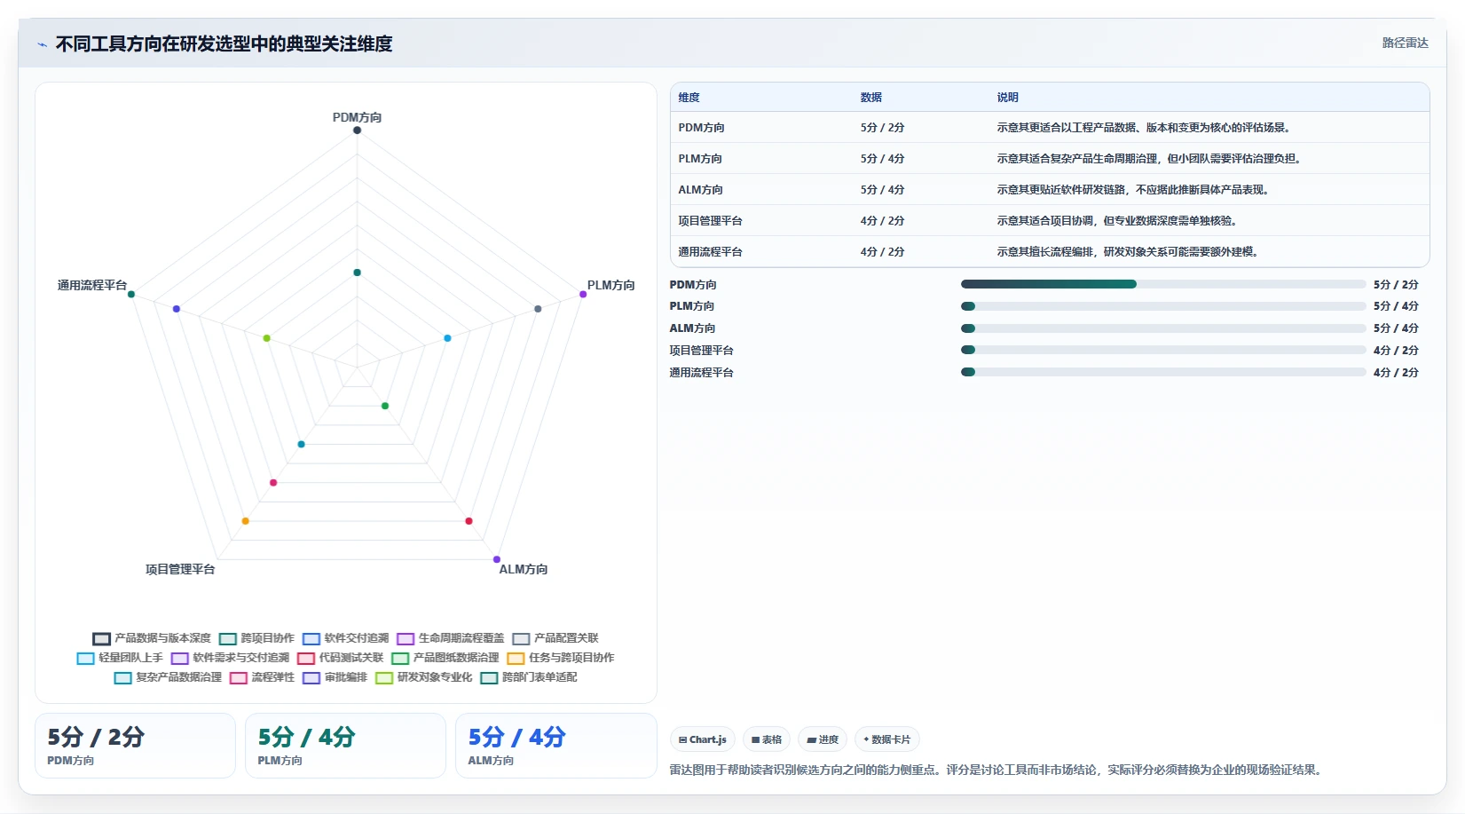This screenshot has height=814, width=1465.
Task: Toggle the 跨项目协作 legend item
Action: [256, 638]
